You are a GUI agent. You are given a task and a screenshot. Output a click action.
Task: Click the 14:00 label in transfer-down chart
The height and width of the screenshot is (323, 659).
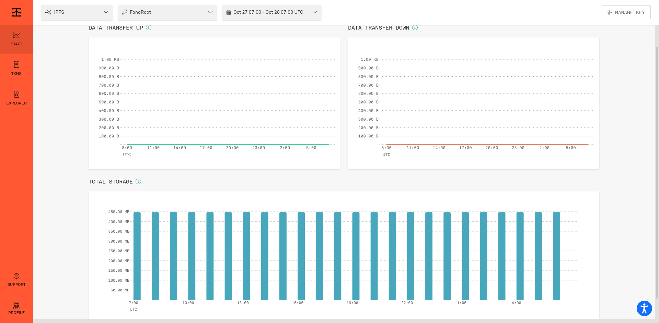click(x=439, y=148)
